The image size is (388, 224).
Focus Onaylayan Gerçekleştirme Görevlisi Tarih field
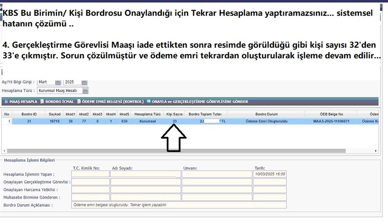tap(270, 182)
